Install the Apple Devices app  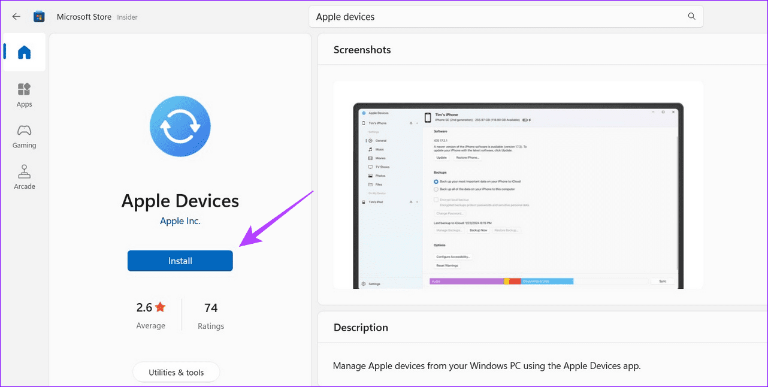coord(180,261)
